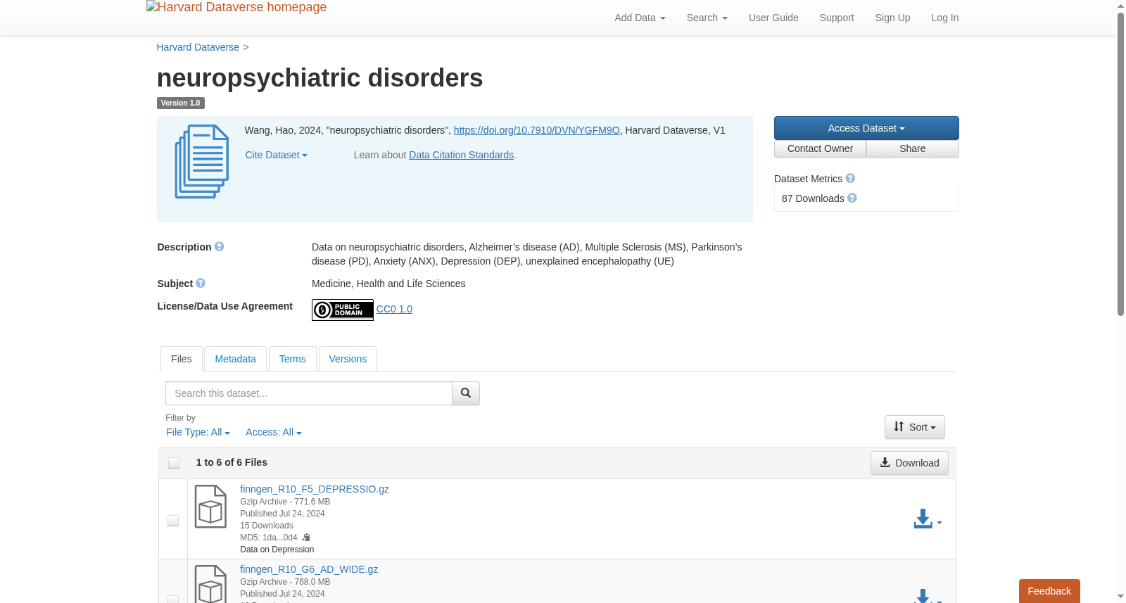Open the File Type: All filter
Image resolution: width=1126 pixels, height=603 pixels.
point(198,433)
